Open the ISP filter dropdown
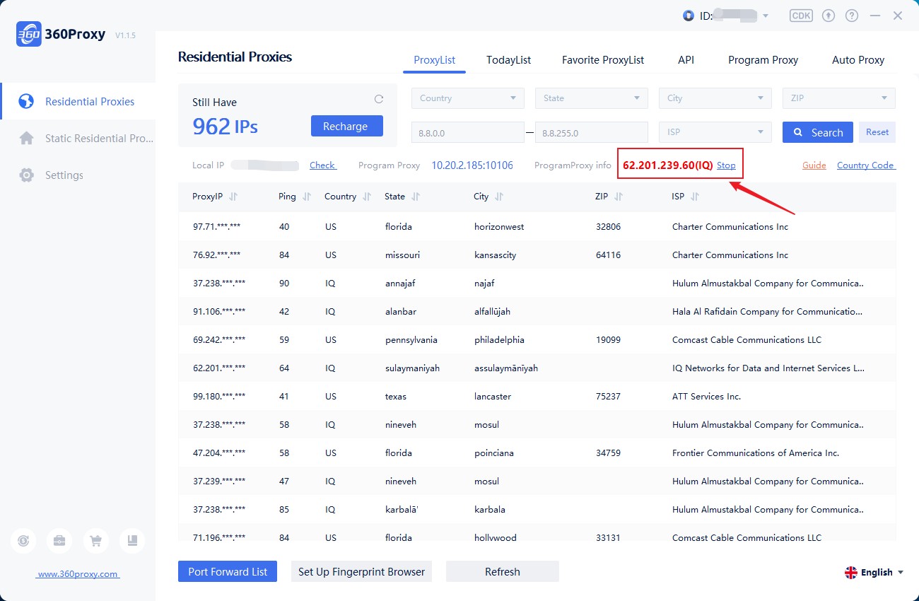 coord(715,132)
